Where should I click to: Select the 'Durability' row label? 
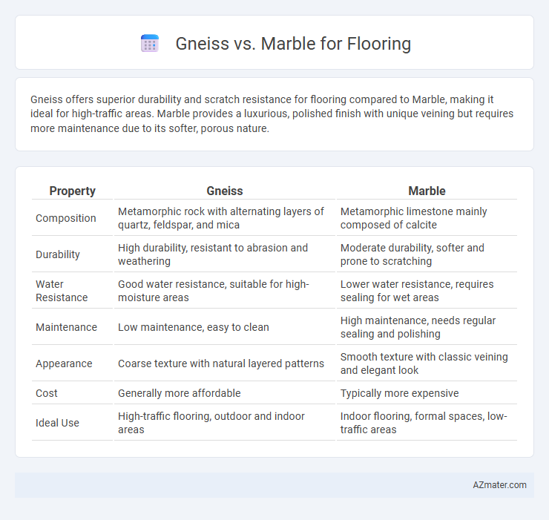[58, 254]
